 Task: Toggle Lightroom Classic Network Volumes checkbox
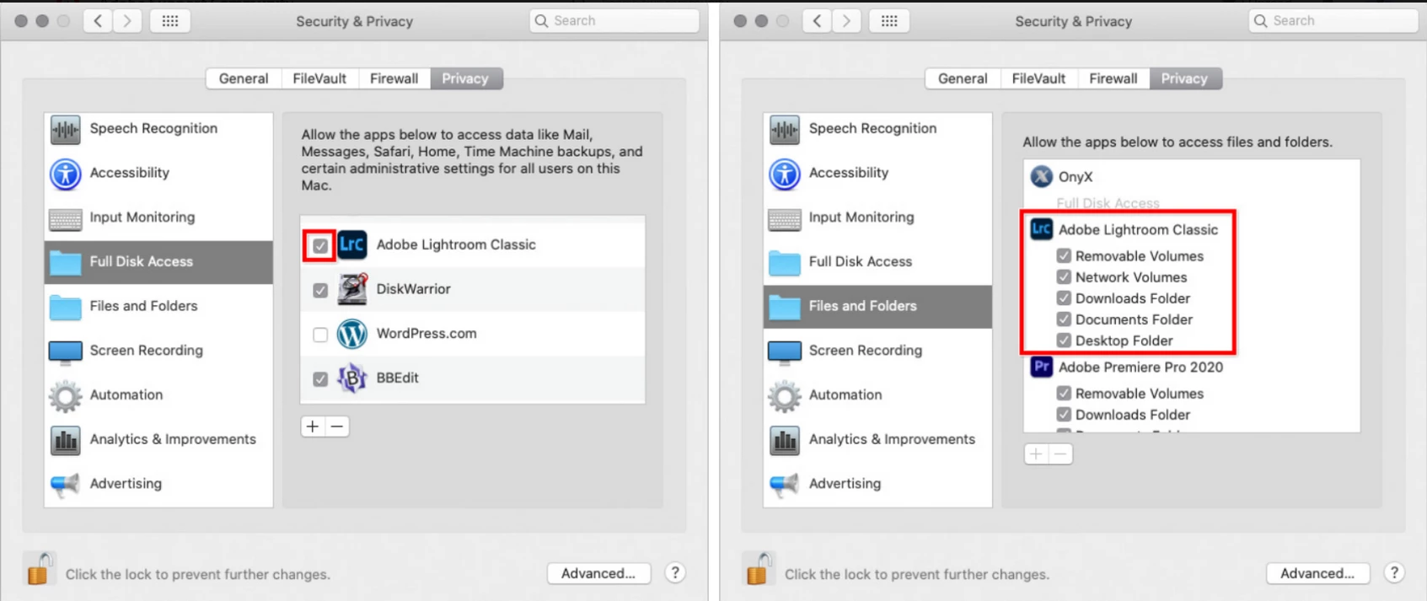tap(1064, 276)
